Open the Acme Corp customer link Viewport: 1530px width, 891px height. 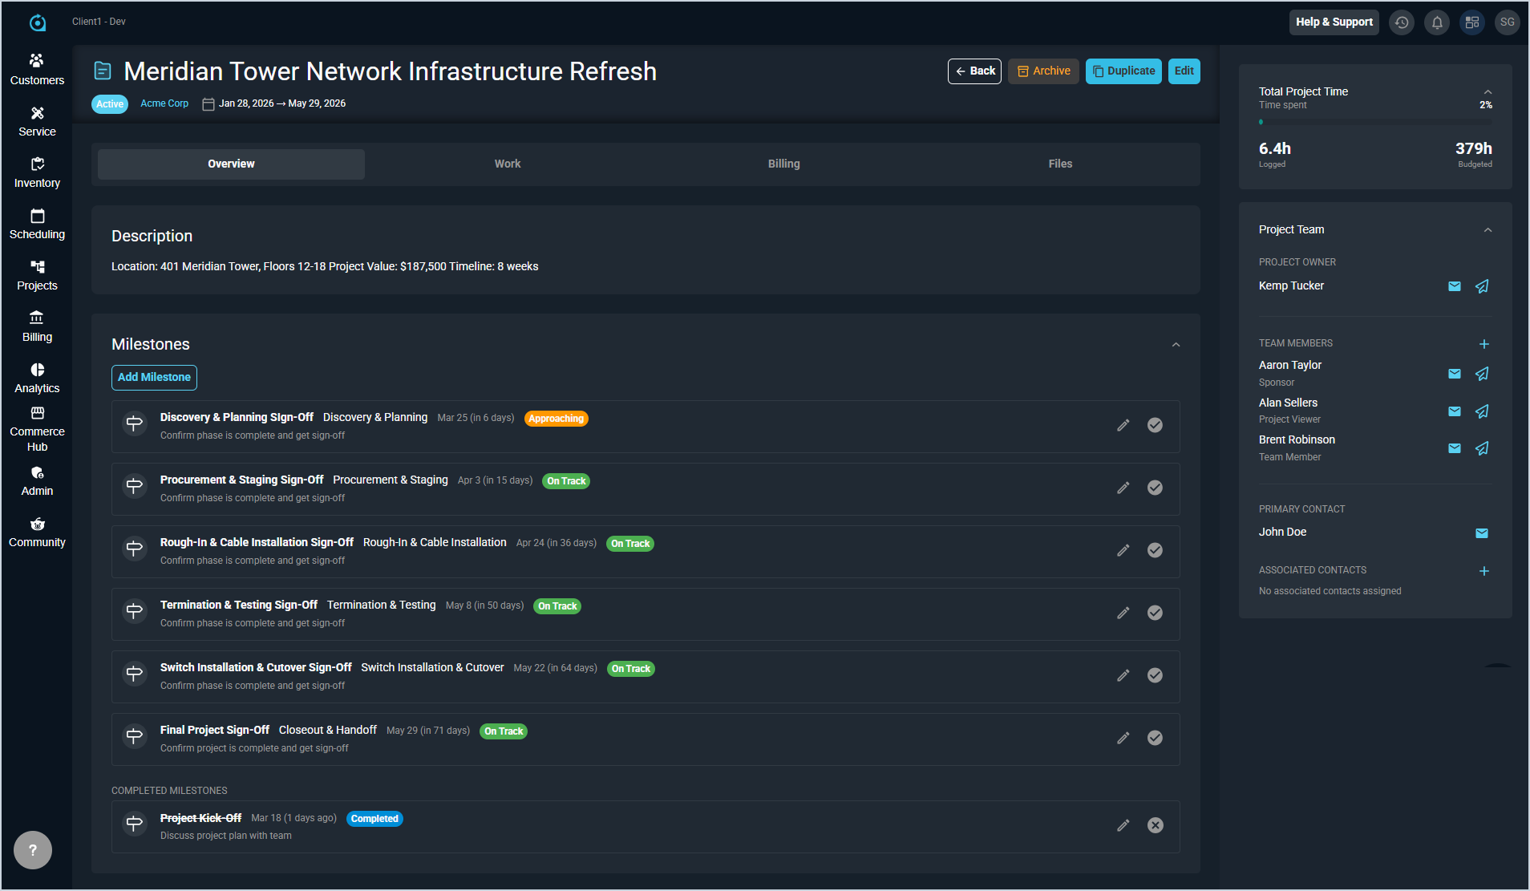point(164,103)
